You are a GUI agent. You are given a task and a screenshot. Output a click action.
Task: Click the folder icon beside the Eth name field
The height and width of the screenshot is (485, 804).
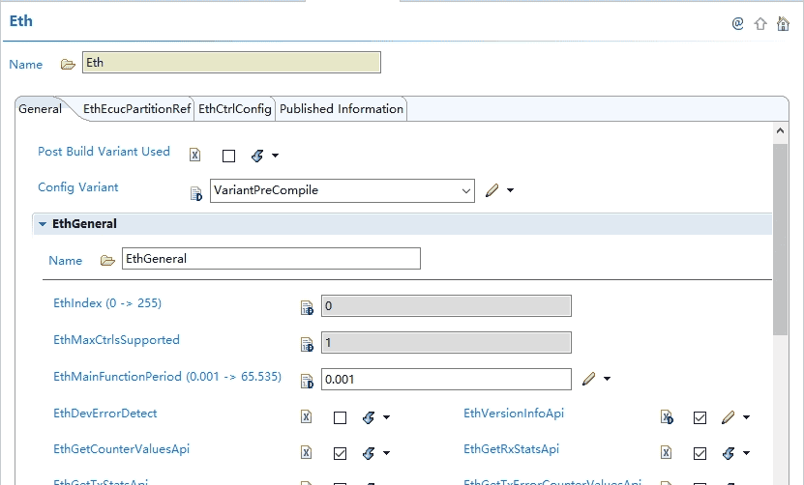tap(68, 65)
